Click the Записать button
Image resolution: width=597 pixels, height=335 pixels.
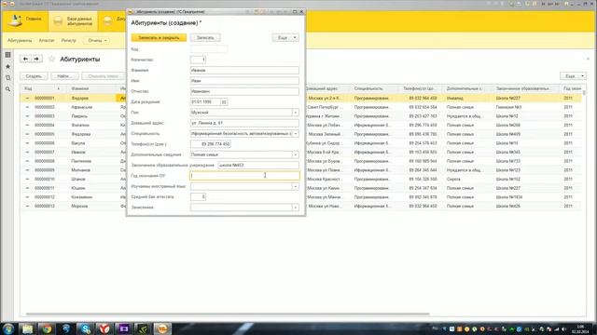(205, 37)
